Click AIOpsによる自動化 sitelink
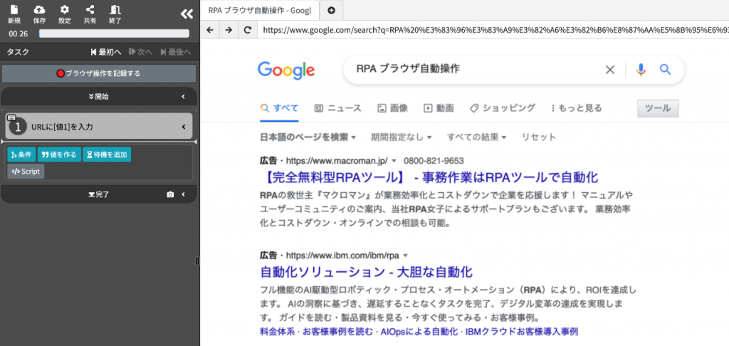729x346 pixels. (x=420, y=332)
